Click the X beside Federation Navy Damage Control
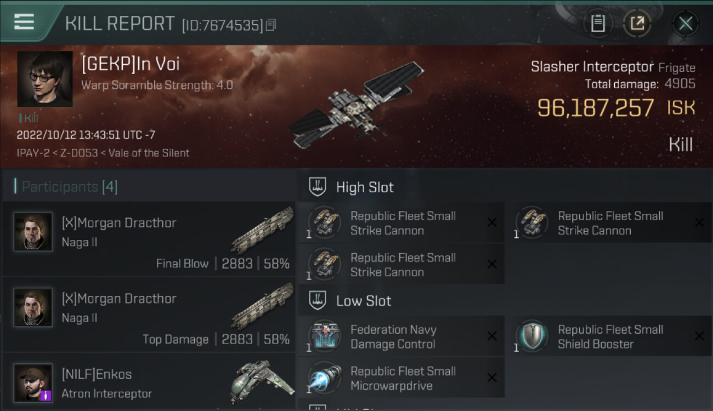 tap(492, 336)
